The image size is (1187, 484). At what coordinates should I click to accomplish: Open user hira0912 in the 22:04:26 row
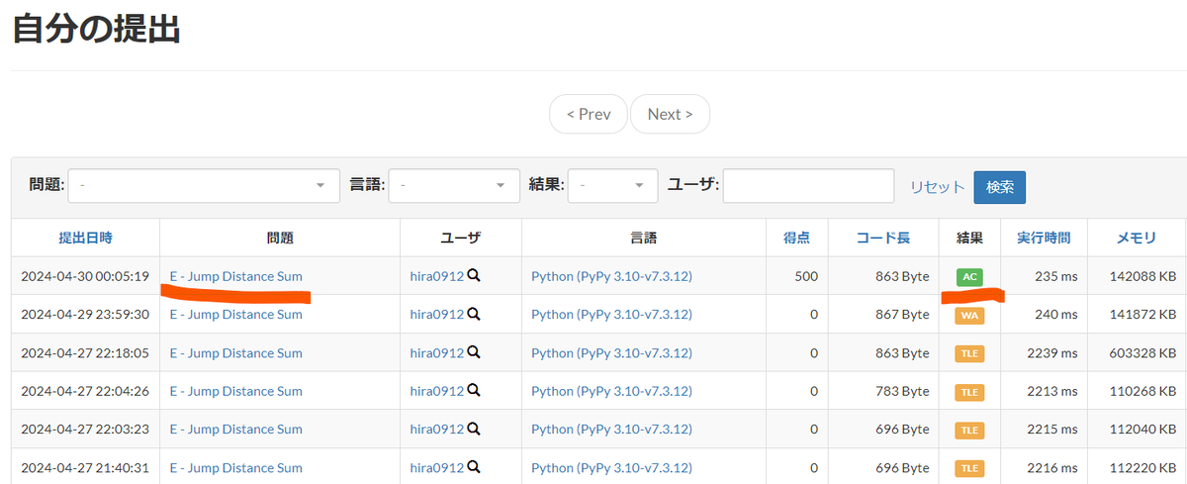click(437, 391)
